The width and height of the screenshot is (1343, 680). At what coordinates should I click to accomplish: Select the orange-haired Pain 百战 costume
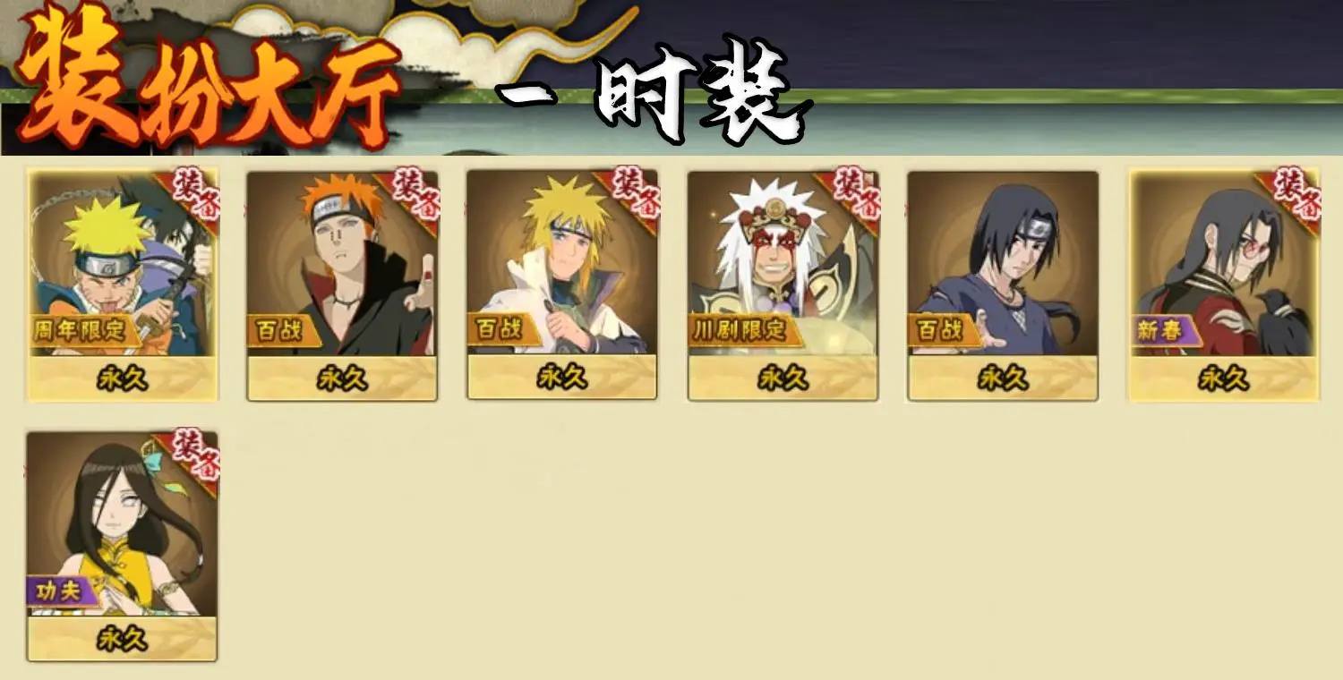click(342, 285)
